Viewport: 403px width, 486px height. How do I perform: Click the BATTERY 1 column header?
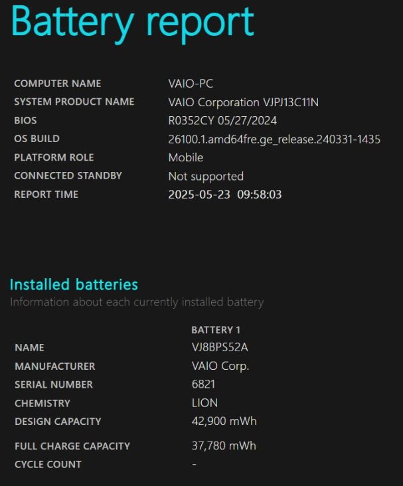[x=216, y=330]
